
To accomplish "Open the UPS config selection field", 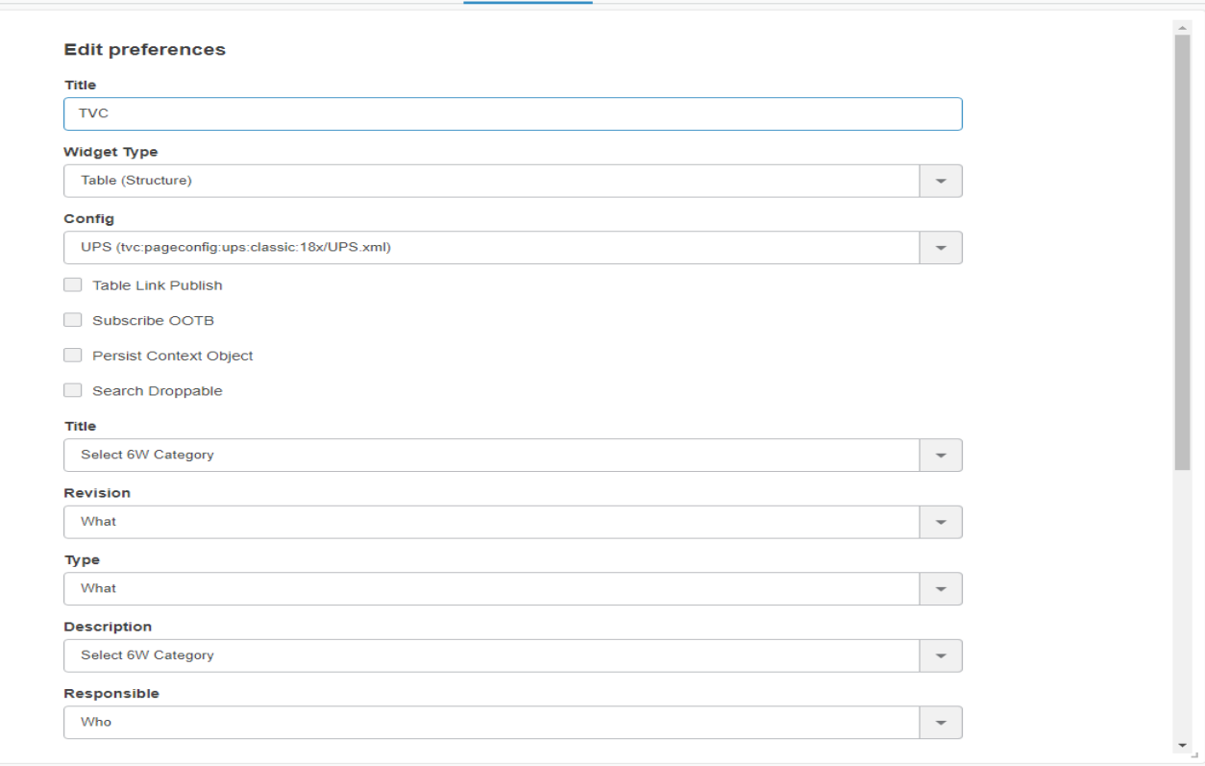I will (x=491, y=248).
